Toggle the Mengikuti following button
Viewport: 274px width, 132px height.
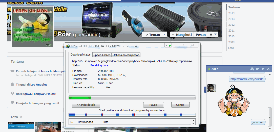tap(182, 35)
